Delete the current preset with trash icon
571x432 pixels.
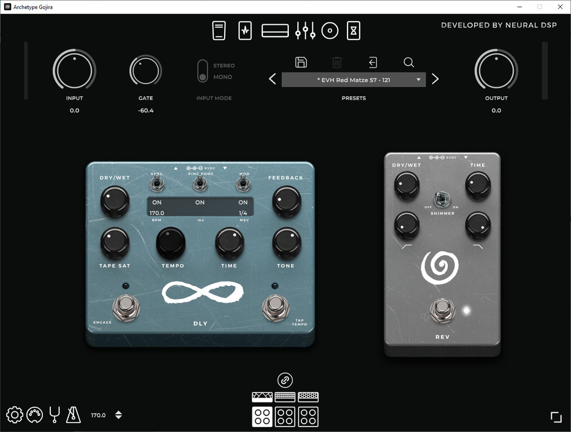point(337,62)
